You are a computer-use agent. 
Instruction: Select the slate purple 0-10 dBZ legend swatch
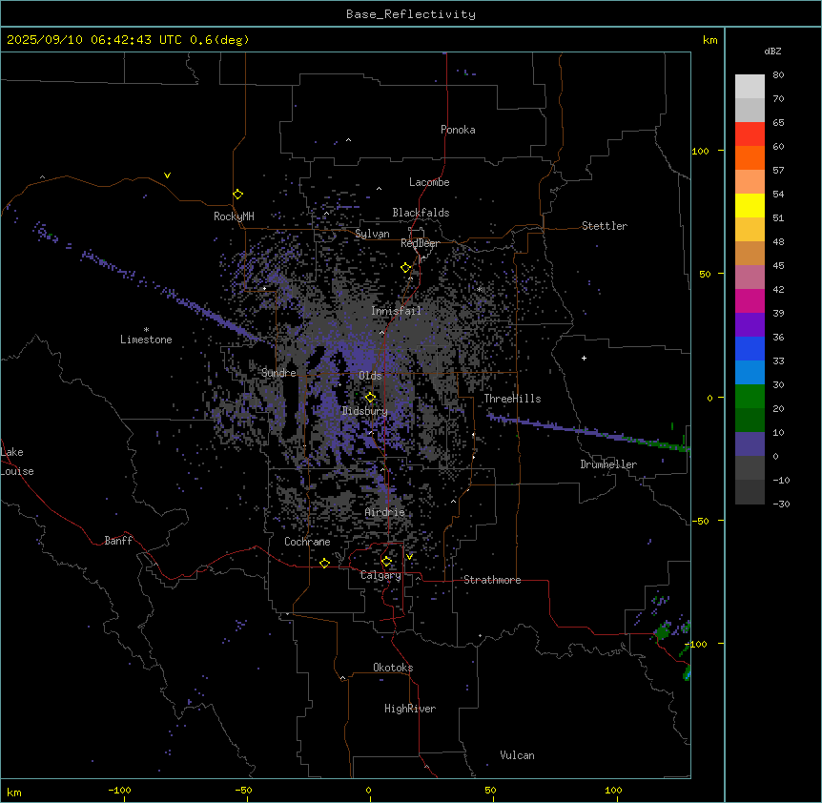coord(750,444)
